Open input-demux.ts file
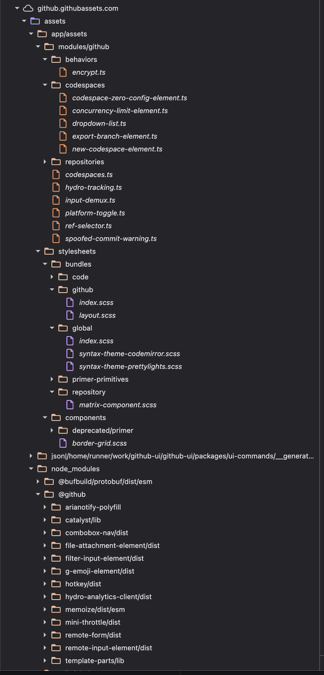 tap(90, 200)
